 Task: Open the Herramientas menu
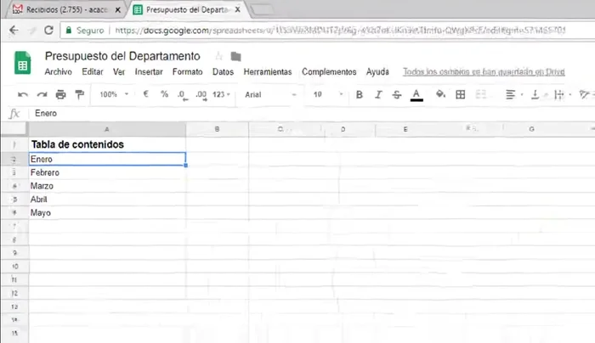267,72
